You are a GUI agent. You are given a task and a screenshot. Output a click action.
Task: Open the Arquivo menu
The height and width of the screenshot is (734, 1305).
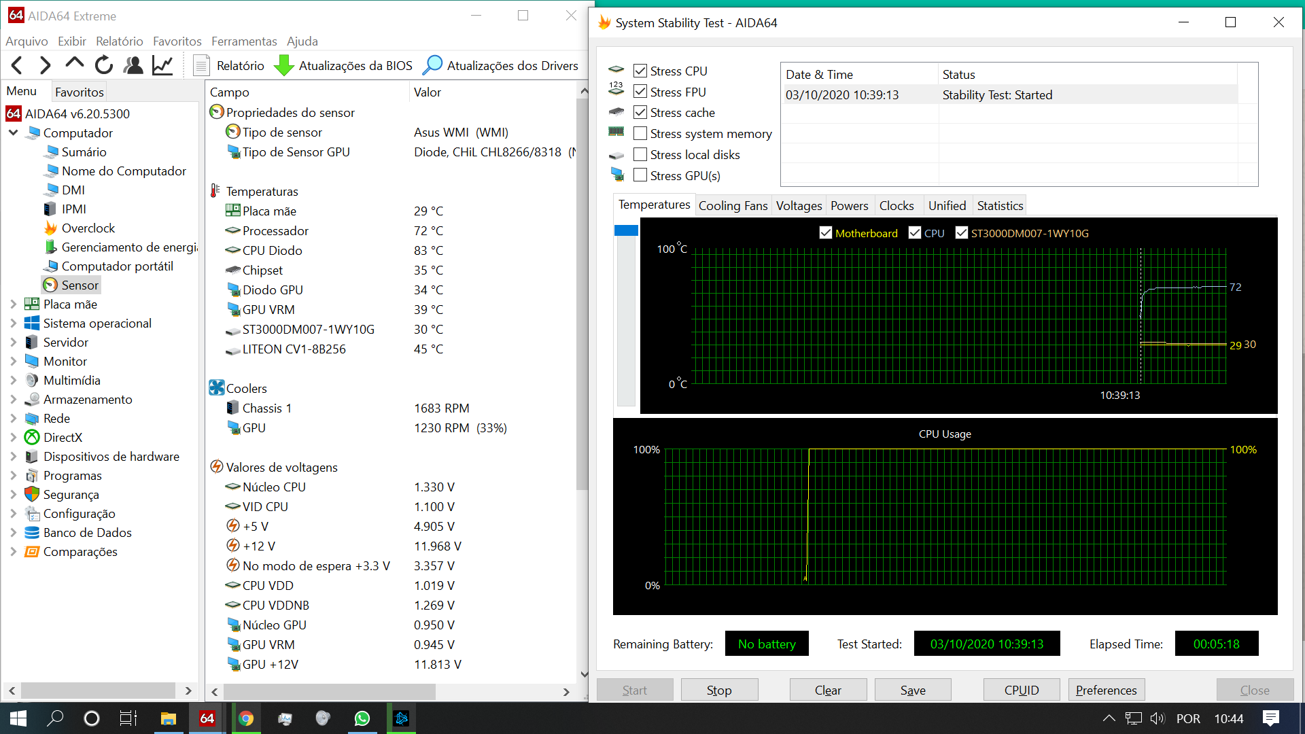(x=27, y=41)
